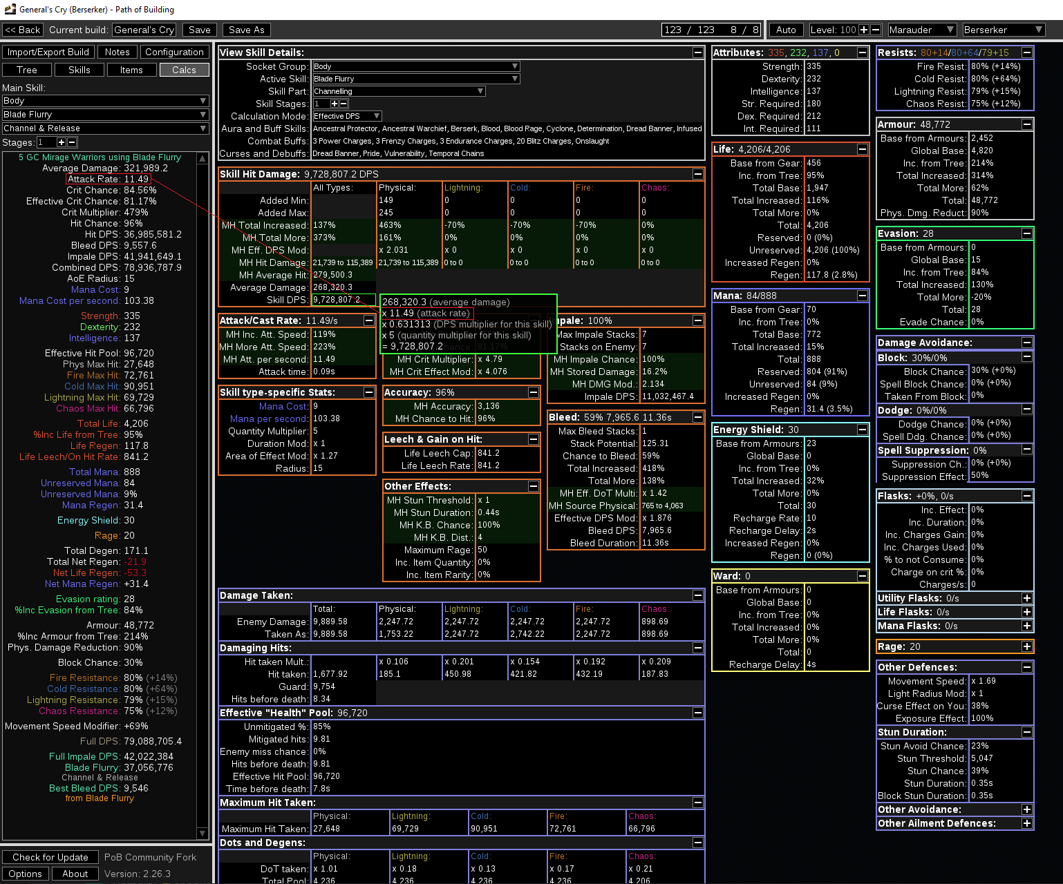This screenshot has height=884, width=1063.
Task: Collapse the Mana section
Action: 863,296
